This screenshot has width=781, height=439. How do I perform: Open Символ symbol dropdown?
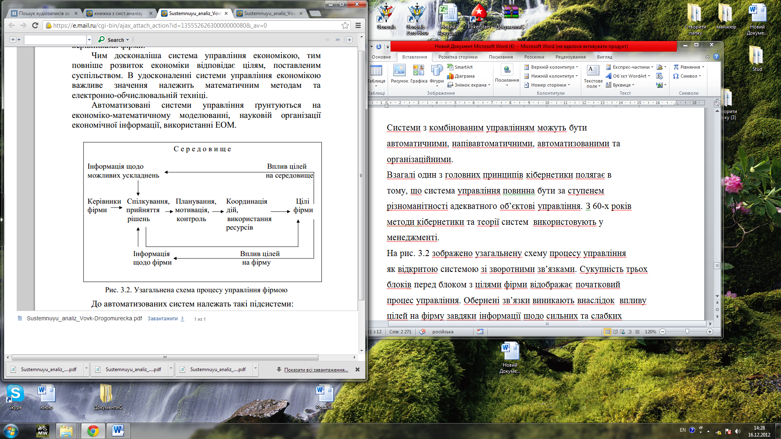[x=687, y=76]
